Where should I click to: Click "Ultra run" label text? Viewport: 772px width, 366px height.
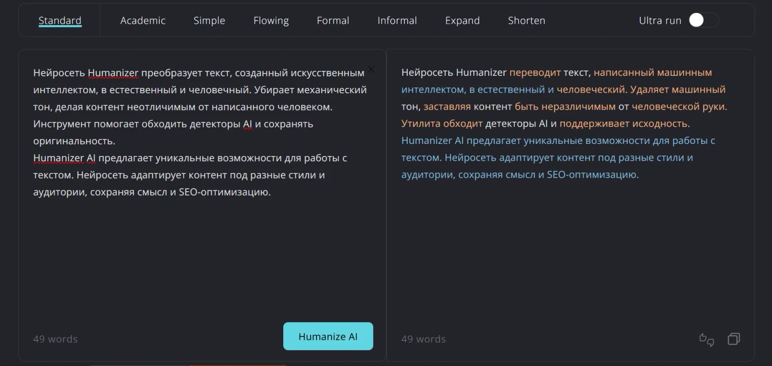click(x=660, y=20)
